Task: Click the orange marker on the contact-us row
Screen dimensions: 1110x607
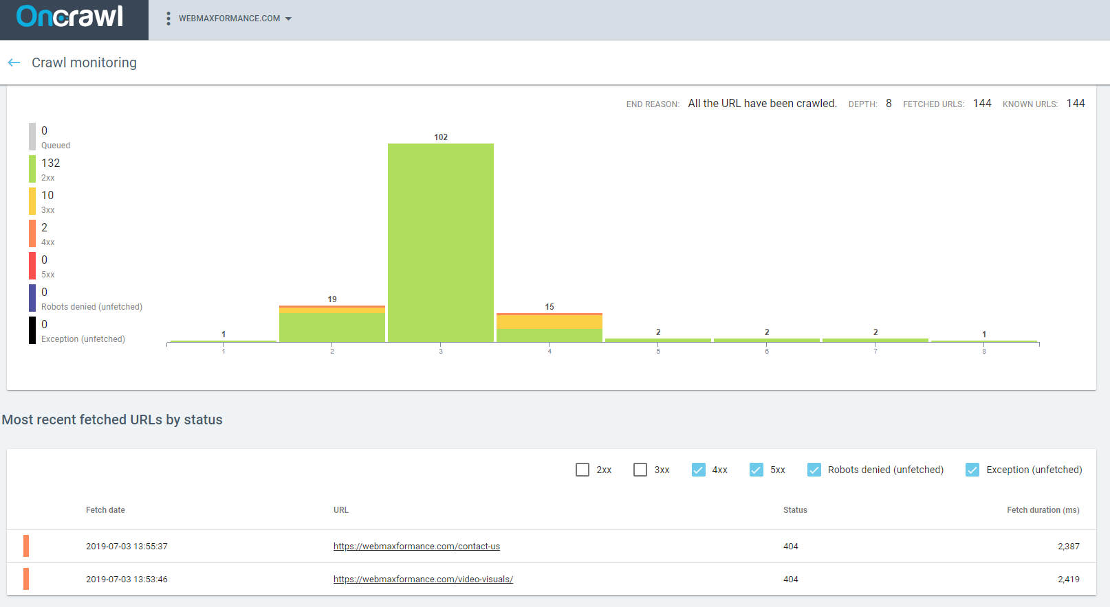Action: click(x=26, y=546)
